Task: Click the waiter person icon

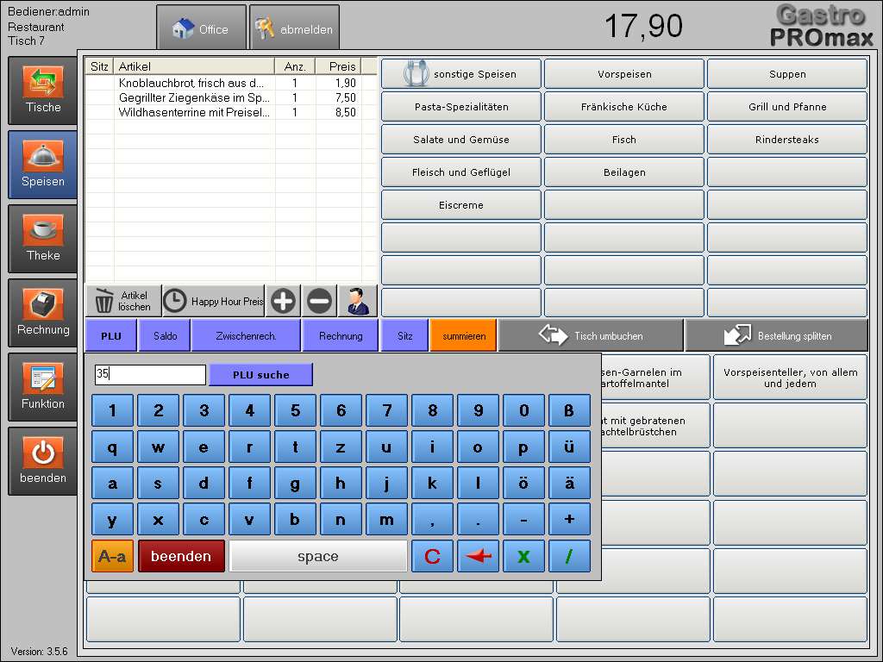Action: tap(358, 301)
